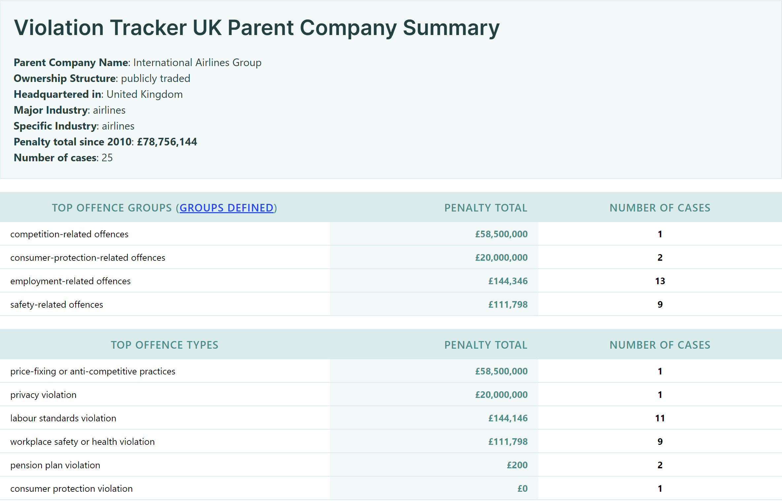Click the Violation Tracker UK page title
The image size is (782, 501).
pos(256,28)
